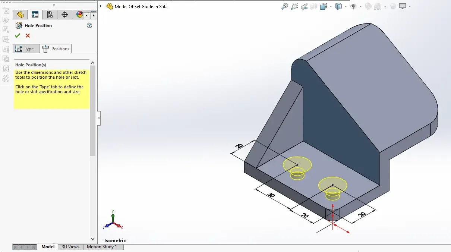Expand the Display Style dropdown arrow
The height and width of the screenshot is (252, 451).
[x=346, y=7]
